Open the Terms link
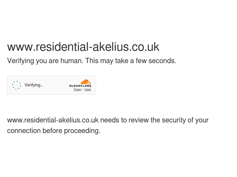Image resolution: width=237 pixels, height=177 pixels. pyautogui.click(x=88, y=89)
